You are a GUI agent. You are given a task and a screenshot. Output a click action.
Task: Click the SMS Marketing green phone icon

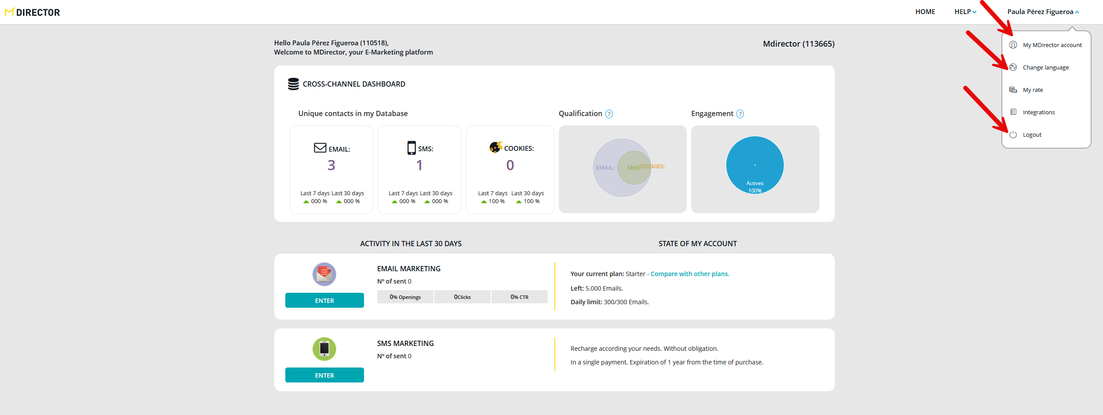click(x=324, y=349)
